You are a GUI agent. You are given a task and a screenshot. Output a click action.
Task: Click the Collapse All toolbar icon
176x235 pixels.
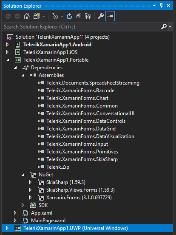click(x=79, y=16)
